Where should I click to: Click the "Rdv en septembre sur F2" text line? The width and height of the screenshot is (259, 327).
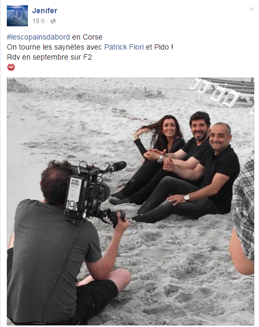tap(49, 57)
